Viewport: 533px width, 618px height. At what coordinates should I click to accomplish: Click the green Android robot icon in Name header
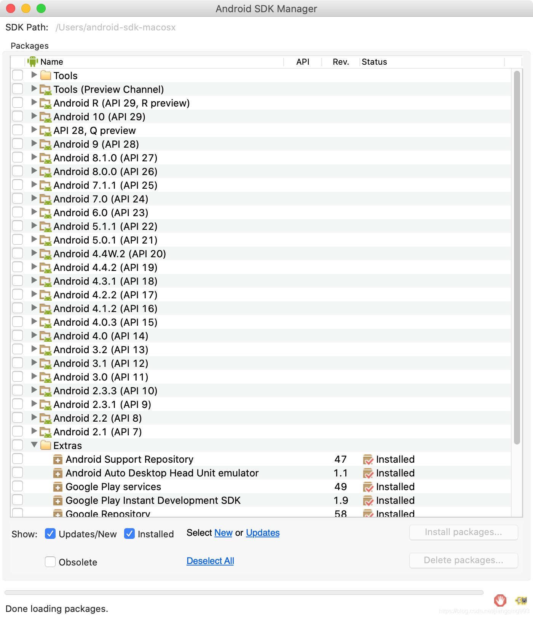33,61
